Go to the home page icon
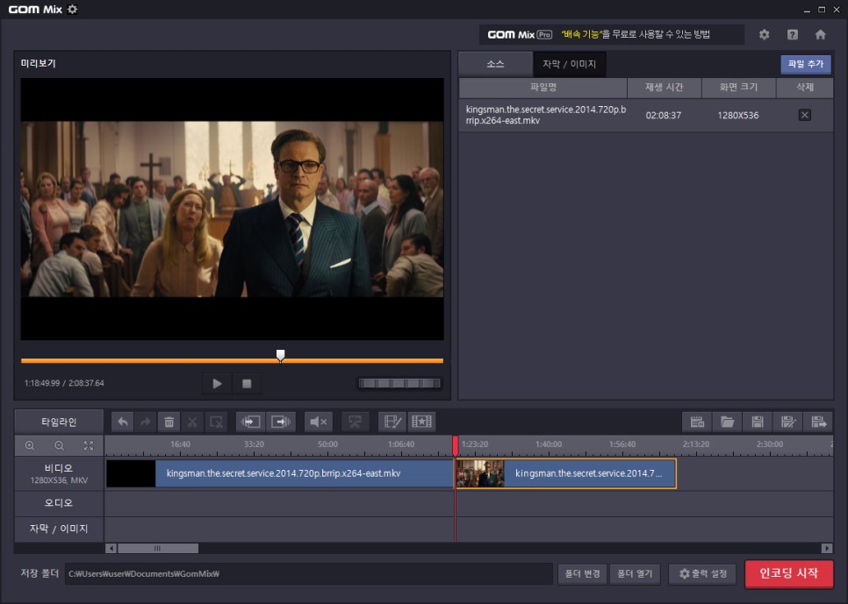The width and height of the screenshot is (848, 604). [x=821, y=34]
